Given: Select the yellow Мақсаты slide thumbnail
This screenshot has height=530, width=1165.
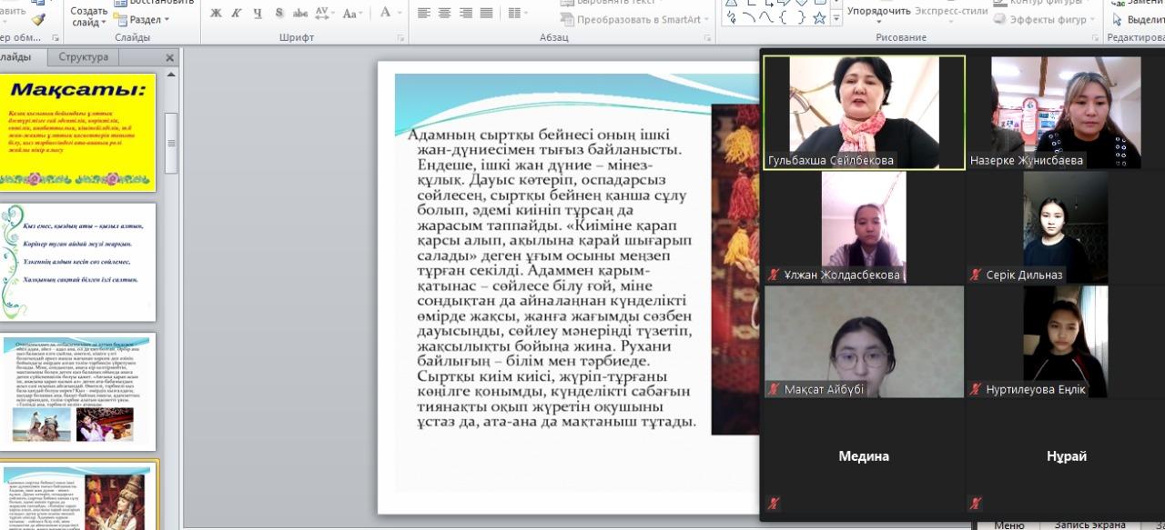Looking at the screenshot, I should pos(77,133).
